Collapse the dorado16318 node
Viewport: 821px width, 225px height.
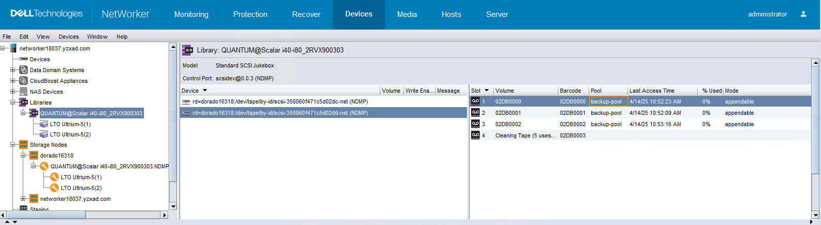pos(23,155)
